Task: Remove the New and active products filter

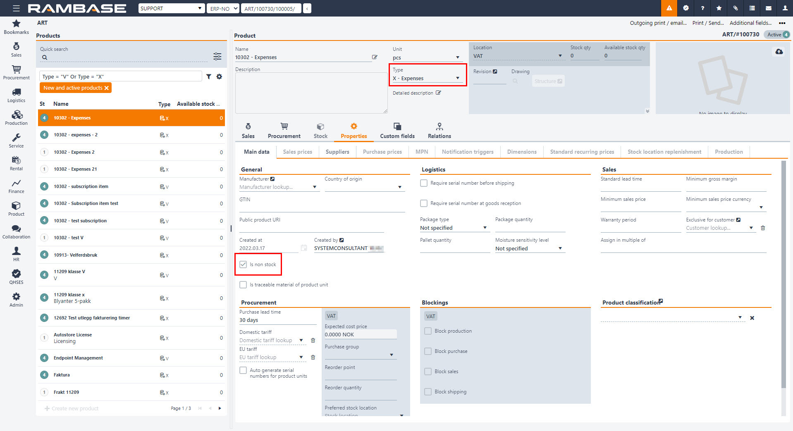Action: click(x=107, y=88)
